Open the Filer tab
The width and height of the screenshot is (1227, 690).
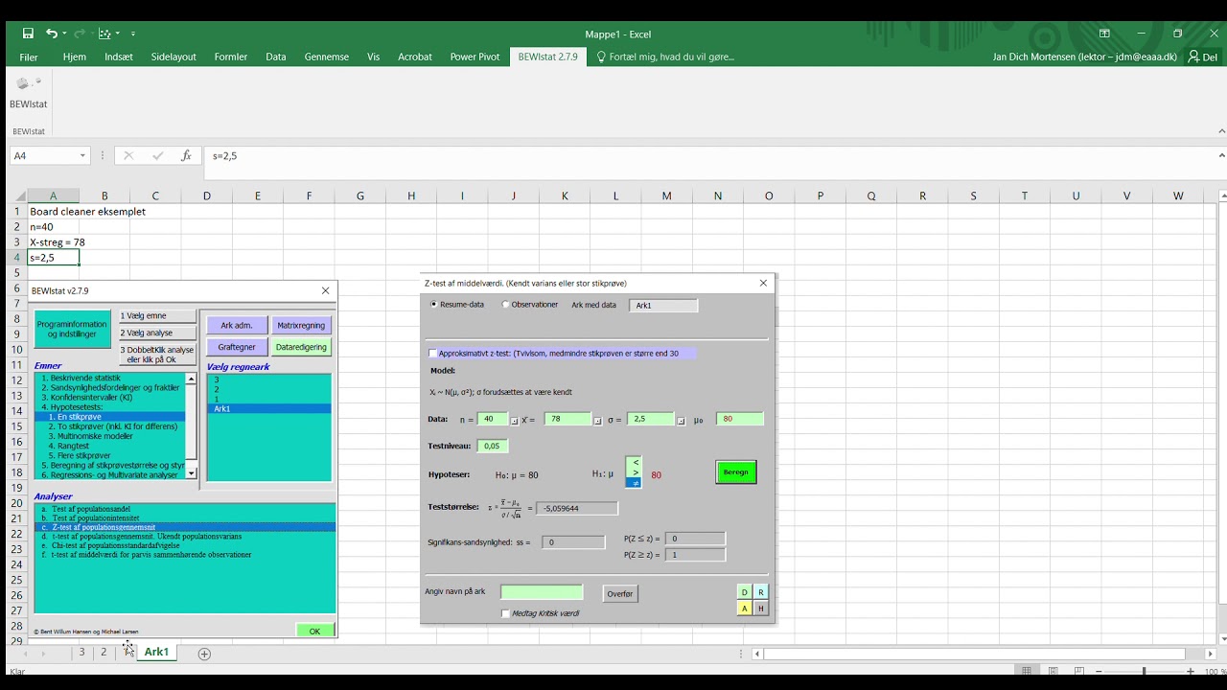(x=29, y=57)
